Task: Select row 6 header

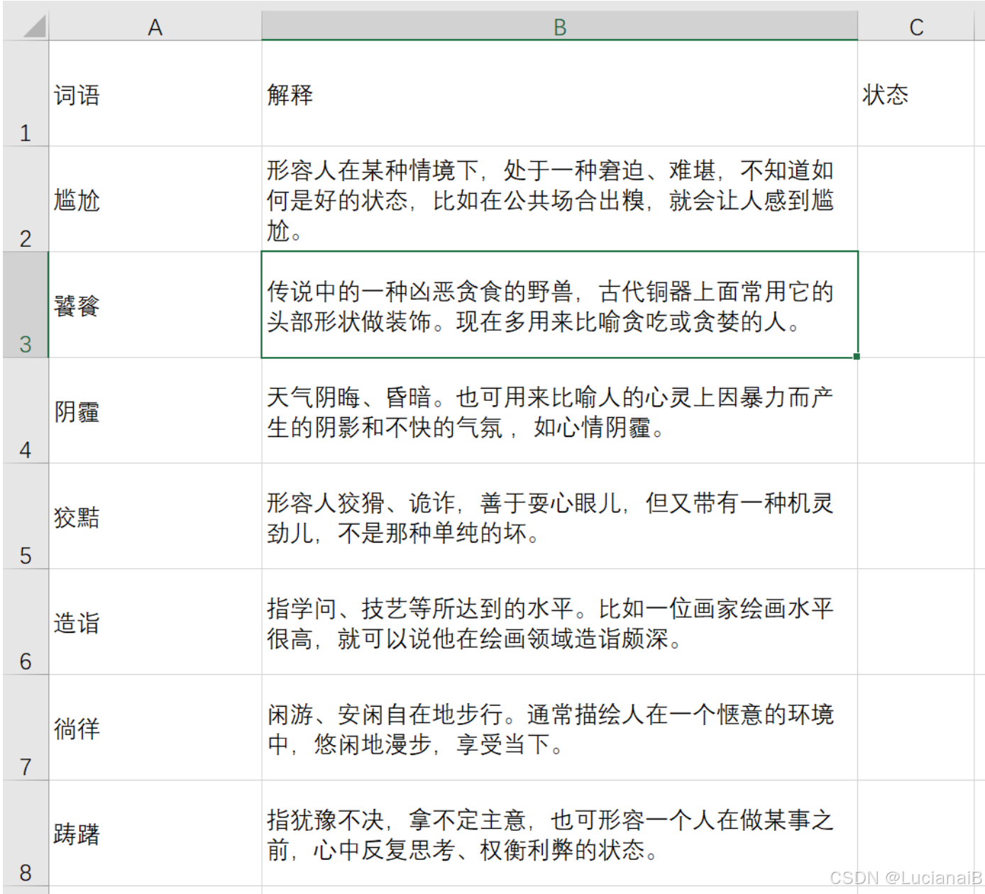Action: coord(26,622)
